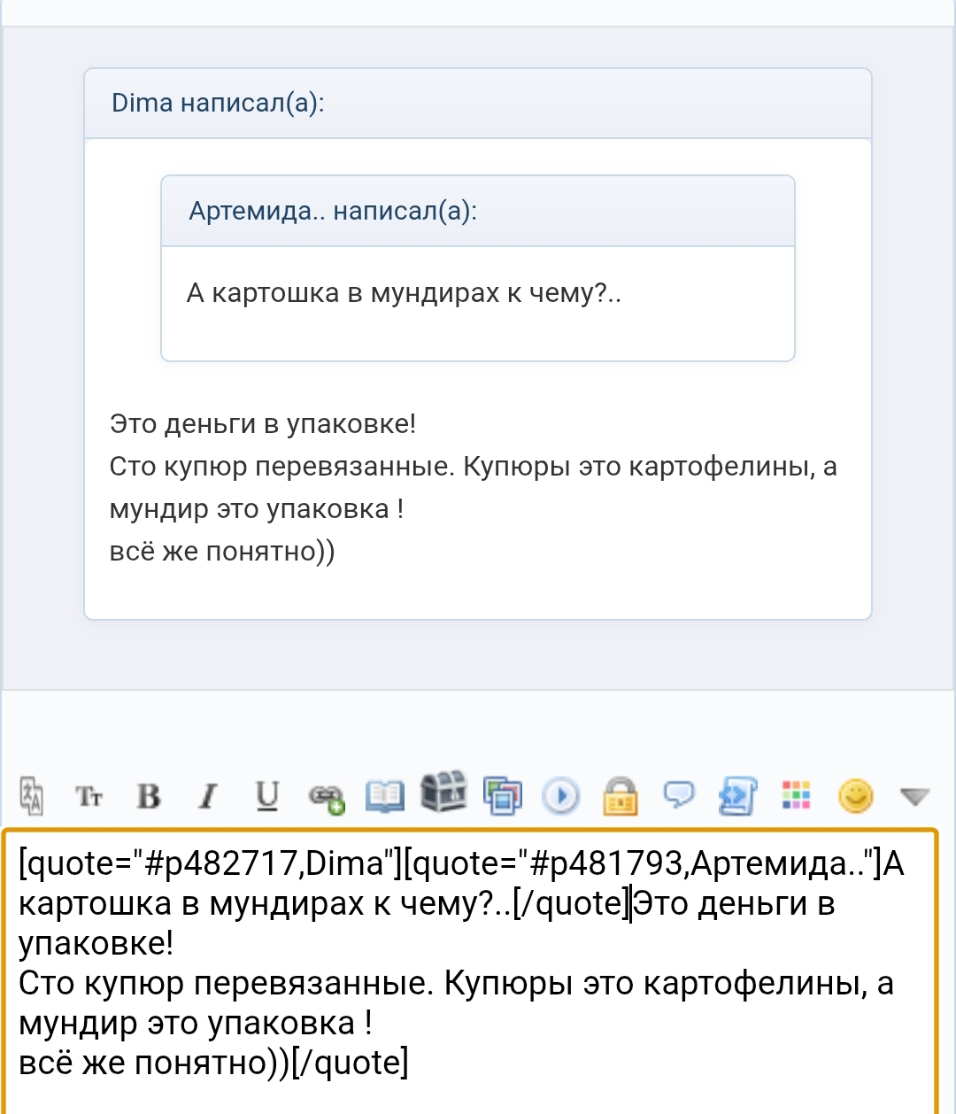Insert code using script icon
Viewport: 956px width, 1114px height.
pyautogui.click(x=737, y=795)
